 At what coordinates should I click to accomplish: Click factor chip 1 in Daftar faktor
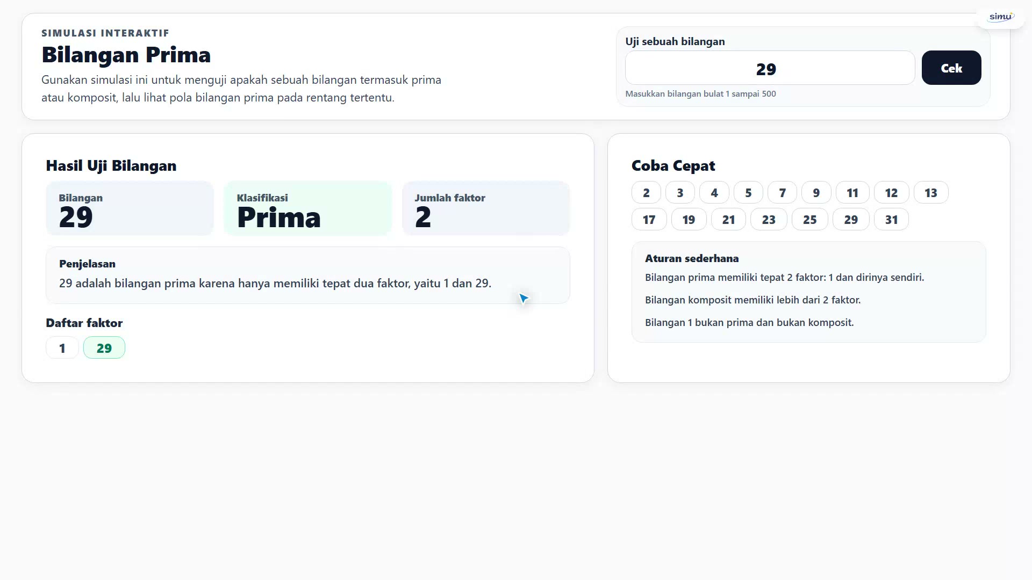tap(62, 348)
